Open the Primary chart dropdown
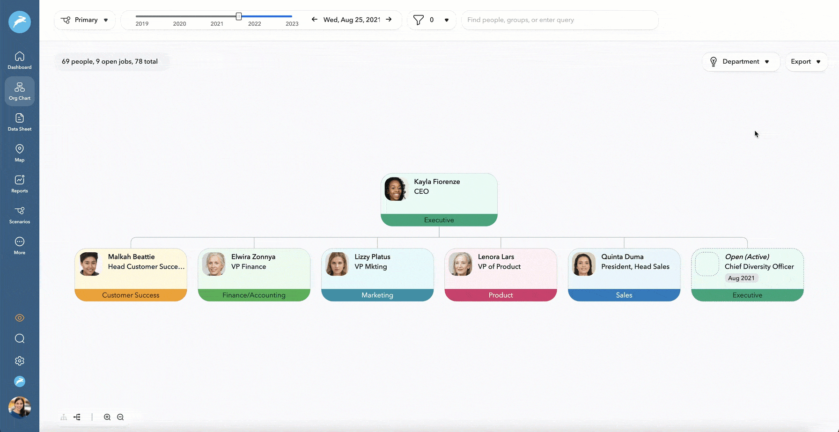Image resolution: width=839 pixels, height=432 pixels. point(84,20)
